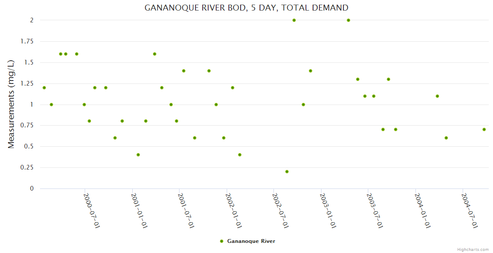The image size is (493, 253).
Task: Select the 2 mg/L point in late 2002
Action: coord(294,20)
